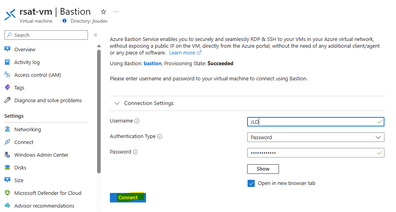The height and width of the screenshot is (212, 396).
Task: Click the Password info tooltip icon
Action: 135,152
